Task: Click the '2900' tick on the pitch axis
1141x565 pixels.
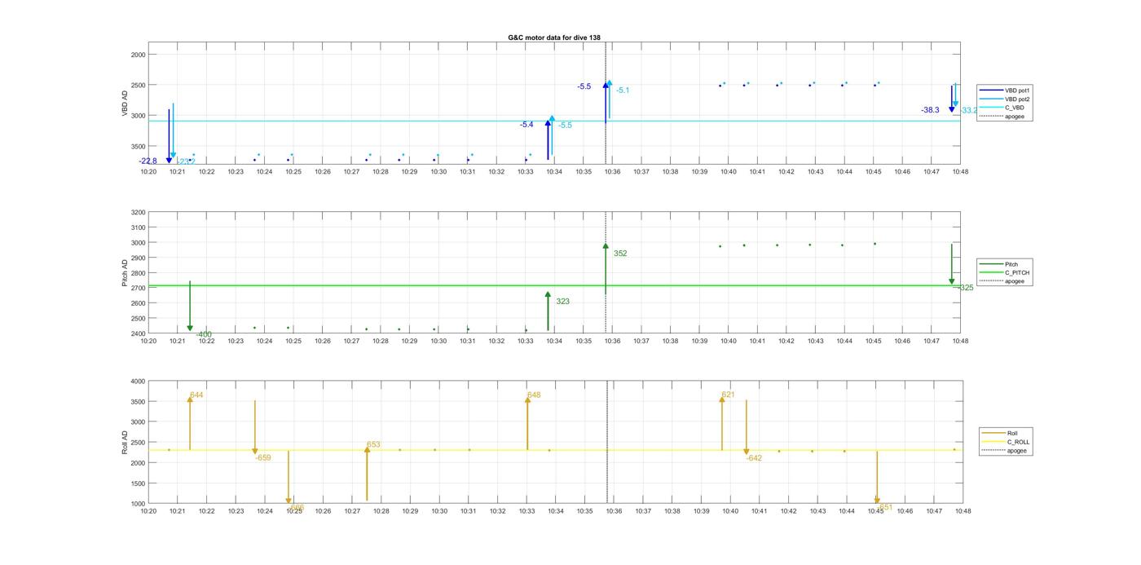Action: coord(139,258)
